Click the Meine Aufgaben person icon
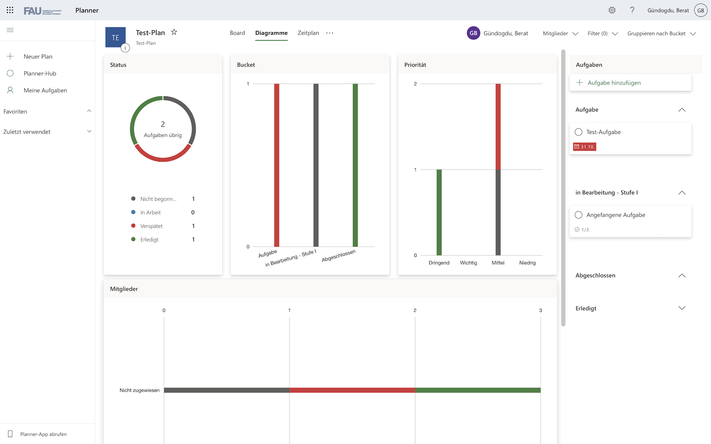Screen dimensions: 711x444 tap(11, 90)
